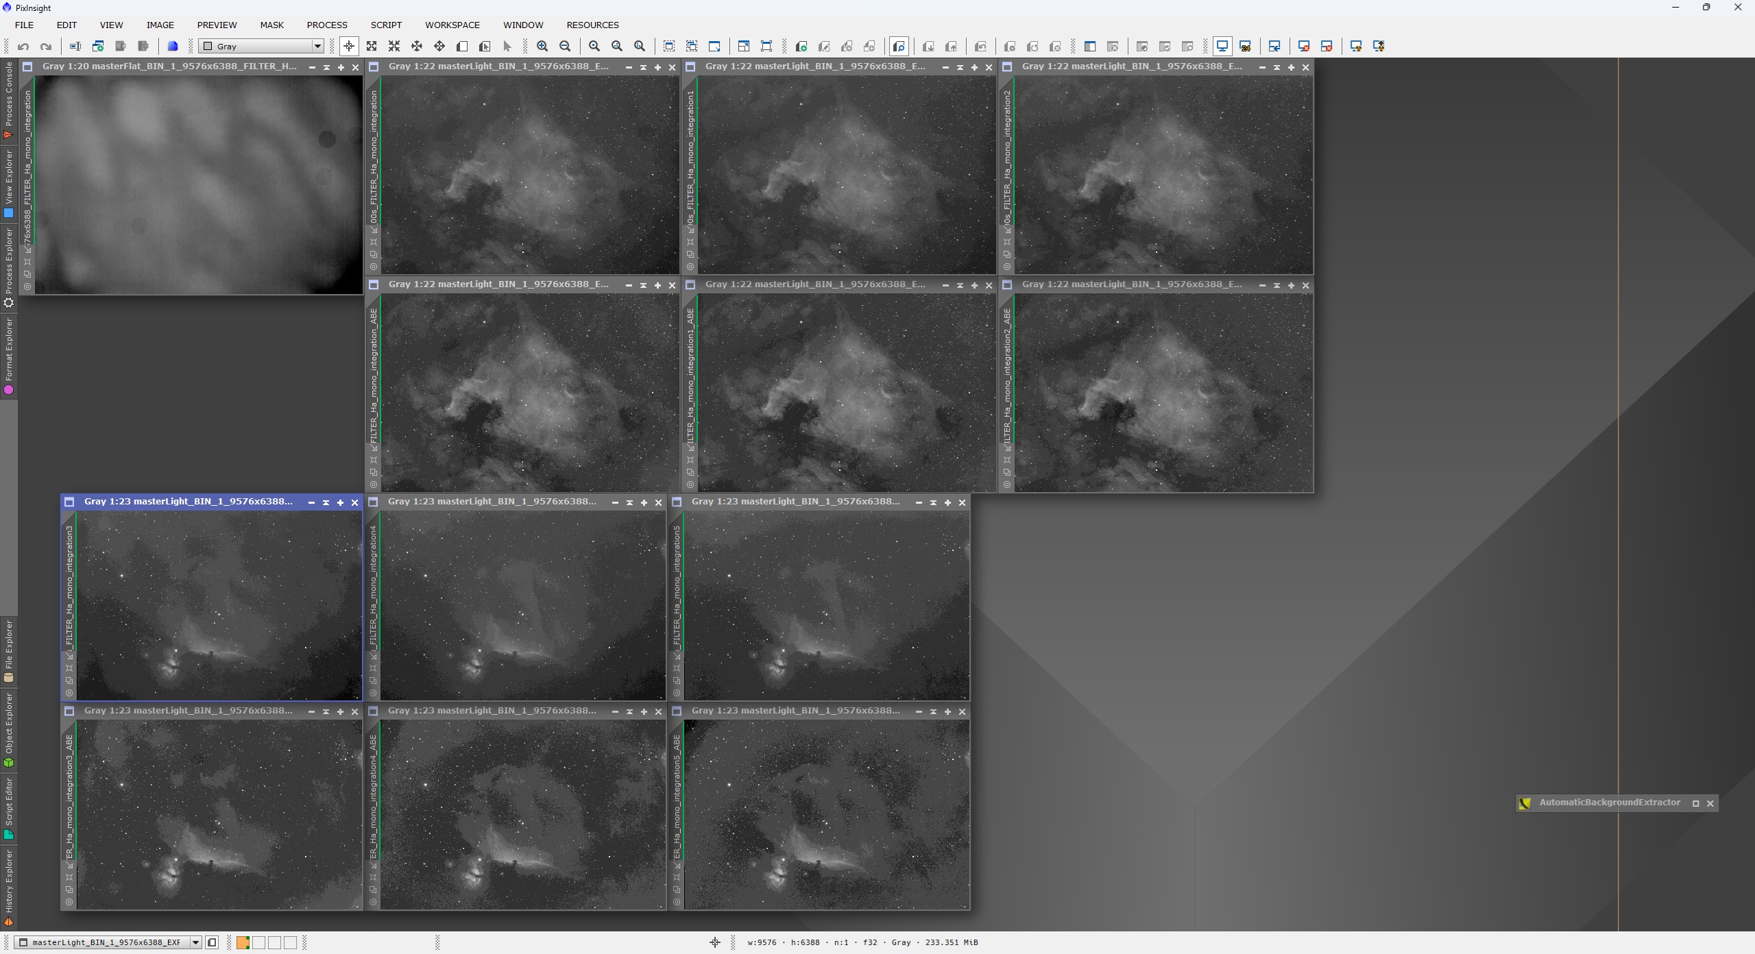Viewport: 1755px width, 954px height.
Task: Open the PROCESS menu
Action: click(x=327, y=25)
